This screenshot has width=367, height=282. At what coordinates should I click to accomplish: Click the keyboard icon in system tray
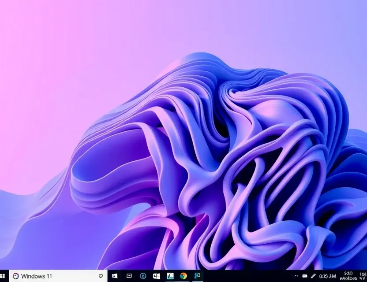click(x=304, y=276)
